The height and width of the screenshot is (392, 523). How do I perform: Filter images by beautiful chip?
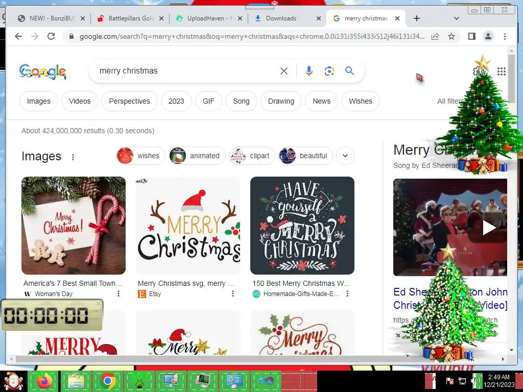coord(305,156)
